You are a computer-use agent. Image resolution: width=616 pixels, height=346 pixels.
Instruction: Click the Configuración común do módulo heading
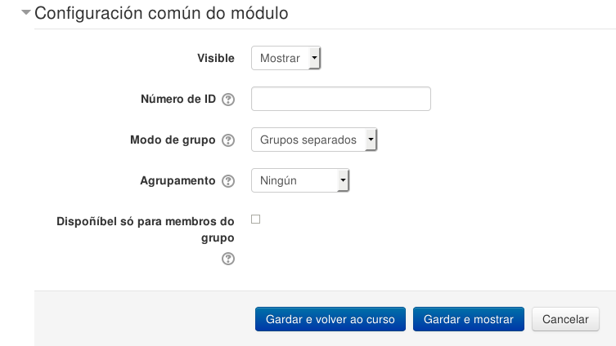coord(161,14)
